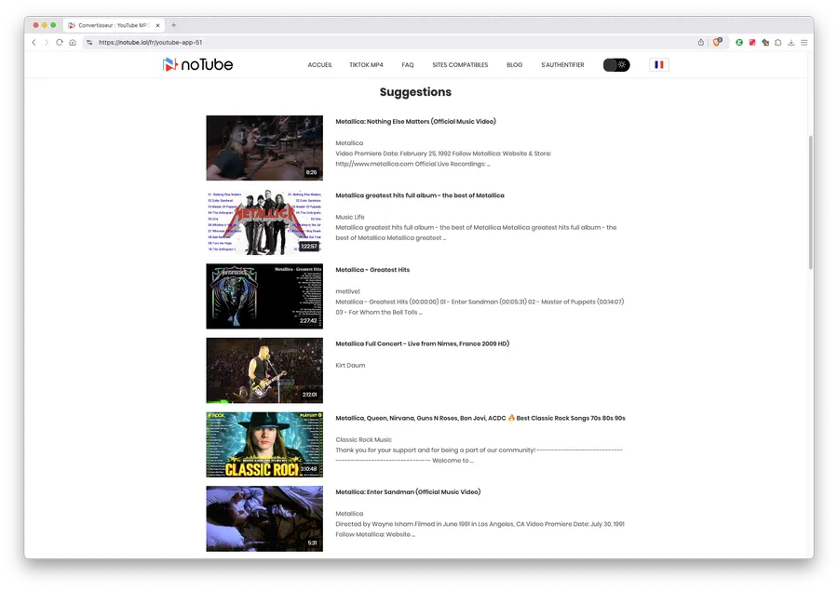Open the BLOG menu item
838x591 pixels.
pyautogui.click(x=515, y=64)
